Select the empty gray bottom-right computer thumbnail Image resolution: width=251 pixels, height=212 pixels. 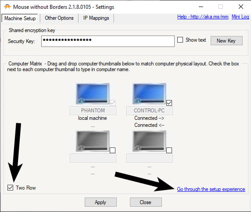[149, 141]
